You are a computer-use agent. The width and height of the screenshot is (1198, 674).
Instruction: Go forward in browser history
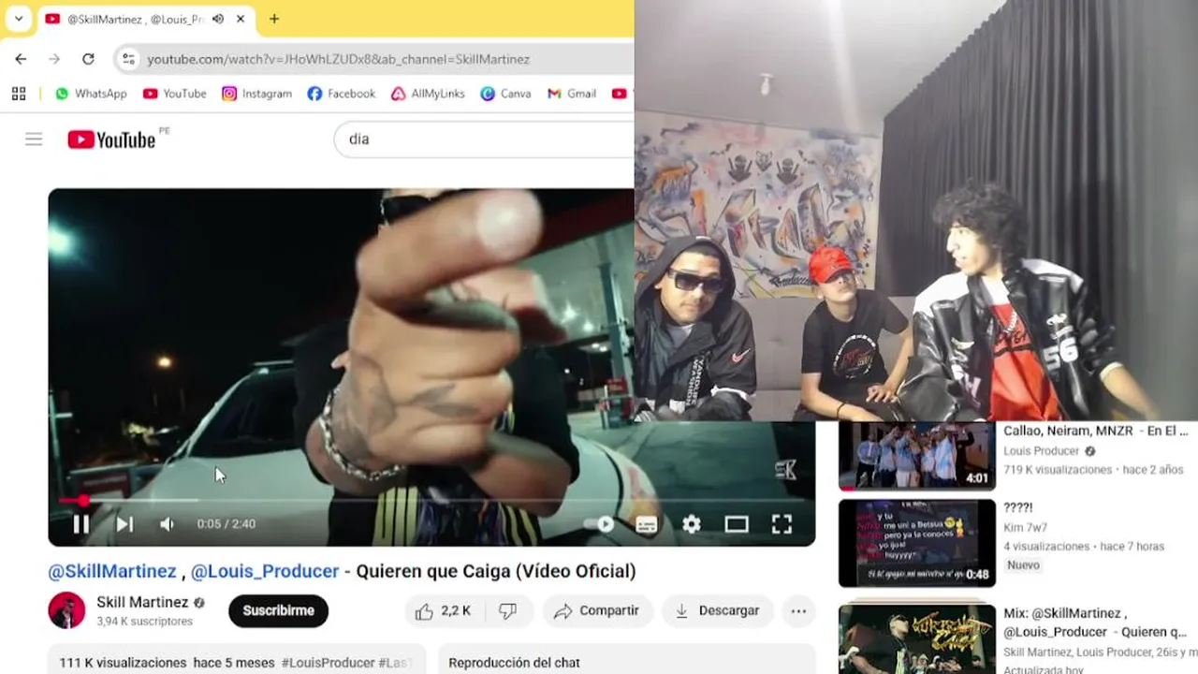[x=54, y=59]
